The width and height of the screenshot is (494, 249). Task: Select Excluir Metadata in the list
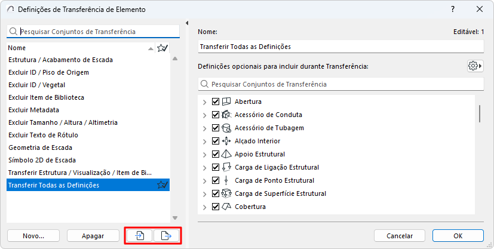33,110
